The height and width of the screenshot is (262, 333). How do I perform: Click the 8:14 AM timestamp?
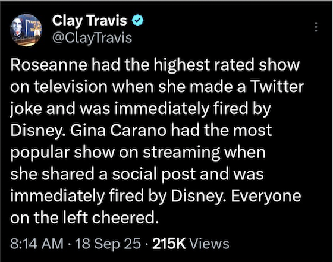[37, 244]
